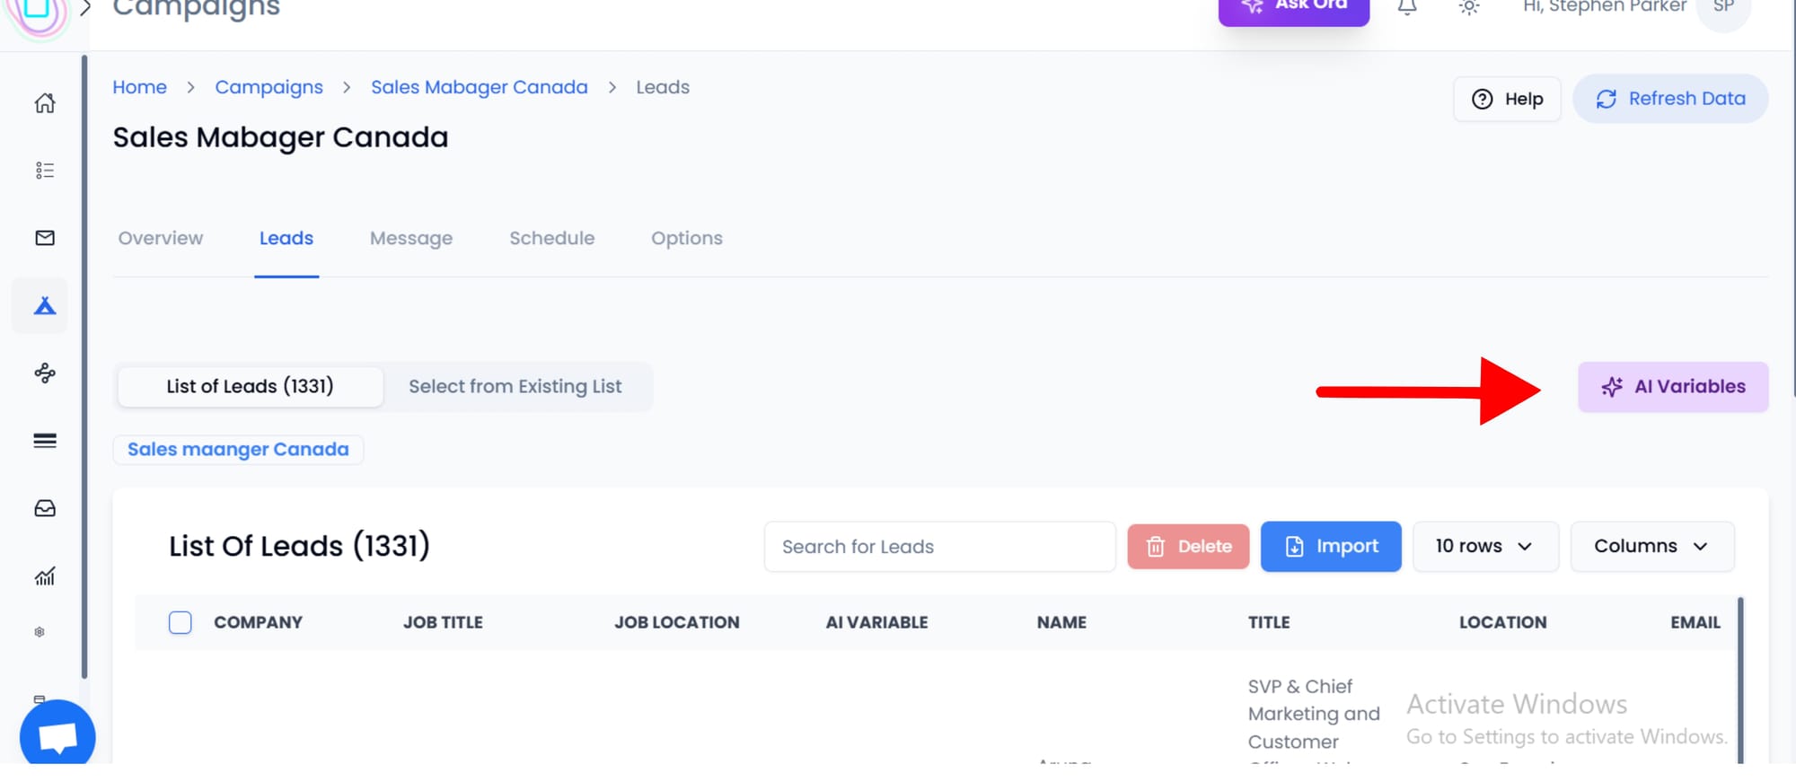Expand the sidebar with the chevron arrow
1796x782 pixels.
pyautogui.click(x=86, y=8)
